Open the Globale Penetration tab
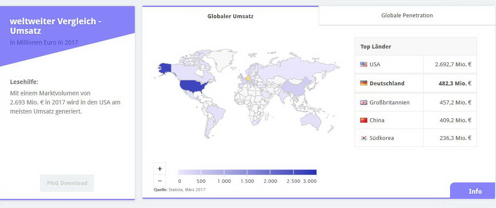The image size is (496, 208). click(407, 16)
